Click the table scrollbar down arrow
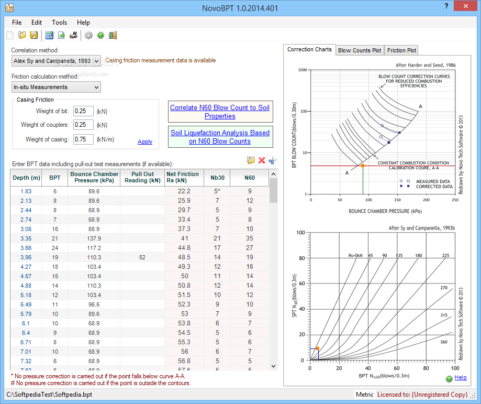 273,366
